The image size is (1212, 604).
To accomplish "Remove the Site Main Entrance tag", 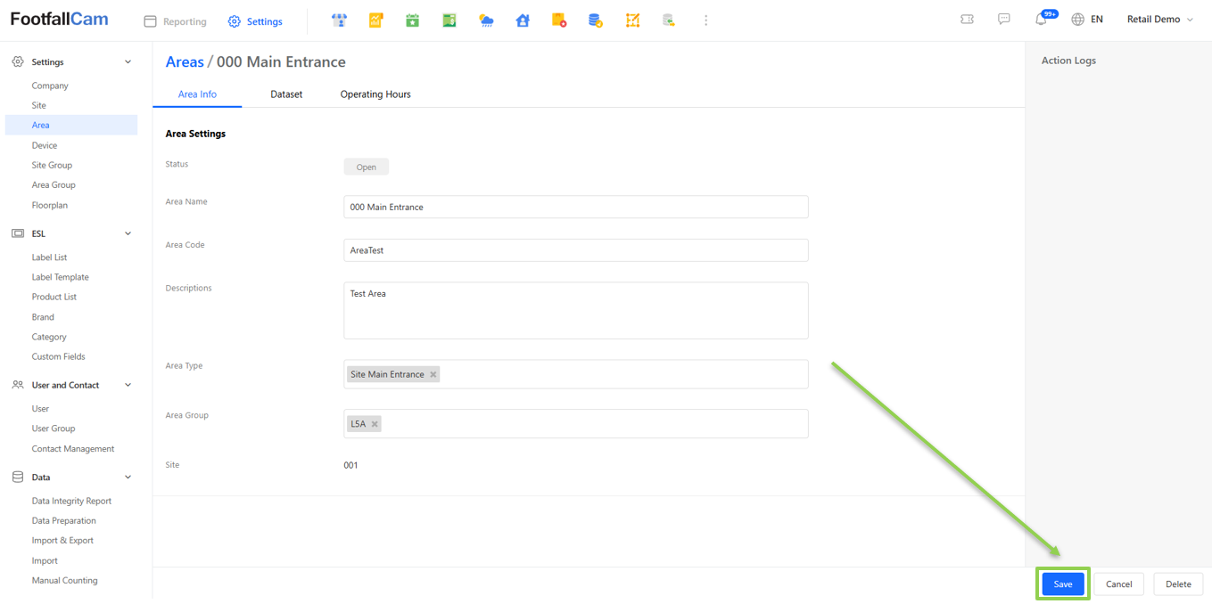I will pyautogui.click(x=433, y=375).
